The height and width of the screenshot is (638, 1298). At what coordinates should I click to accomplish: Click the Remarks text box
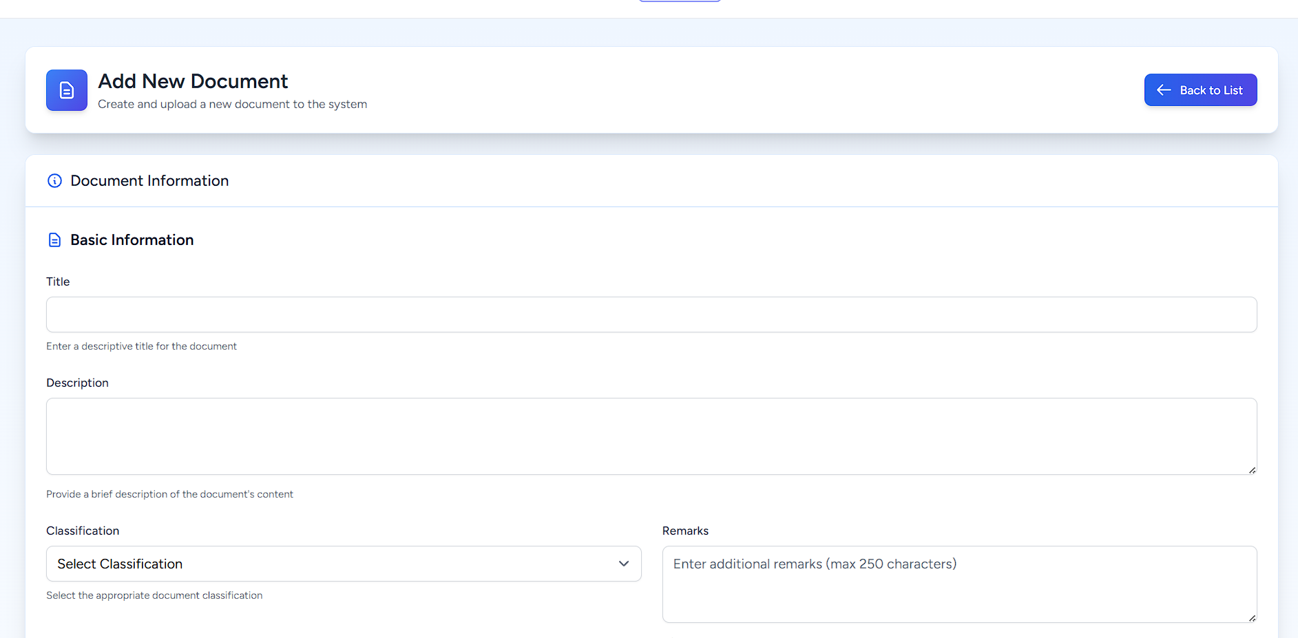tap(959, 584)
